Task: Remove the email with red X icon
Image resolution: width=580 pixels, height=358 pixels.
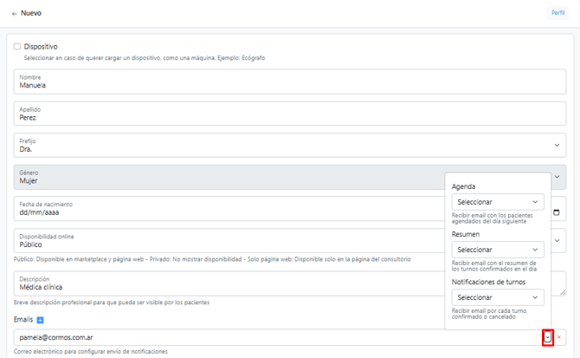Action: (559, 337)
